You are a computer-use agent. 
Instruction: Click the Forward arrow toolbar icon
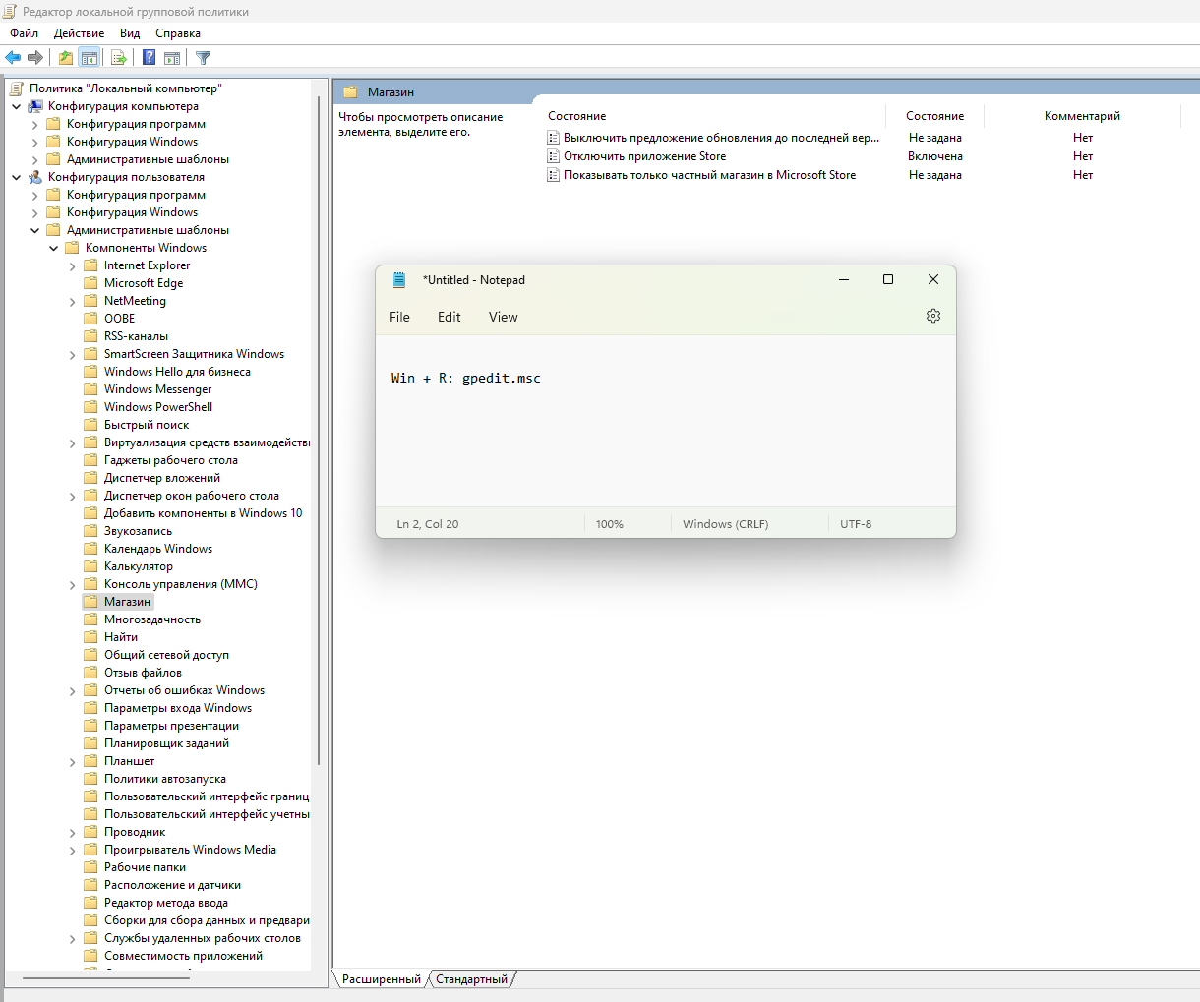[x=35, y=58]
